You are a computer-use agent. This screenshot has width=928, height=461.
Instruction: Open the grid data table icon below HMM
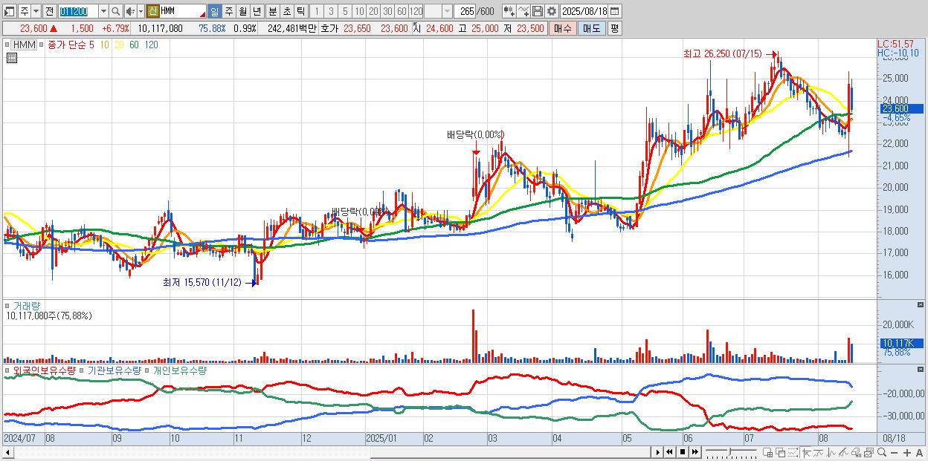[11, 58]
